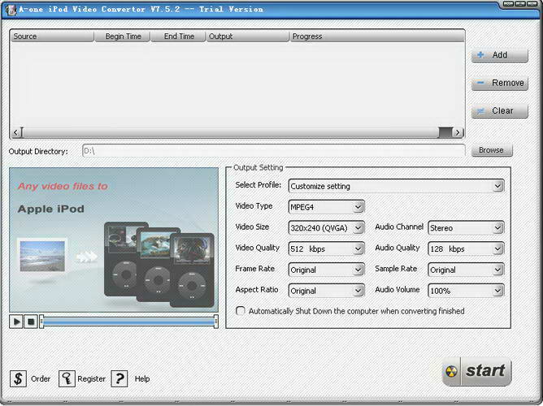
Task: Click the Output column header
Action: point(247,37)
